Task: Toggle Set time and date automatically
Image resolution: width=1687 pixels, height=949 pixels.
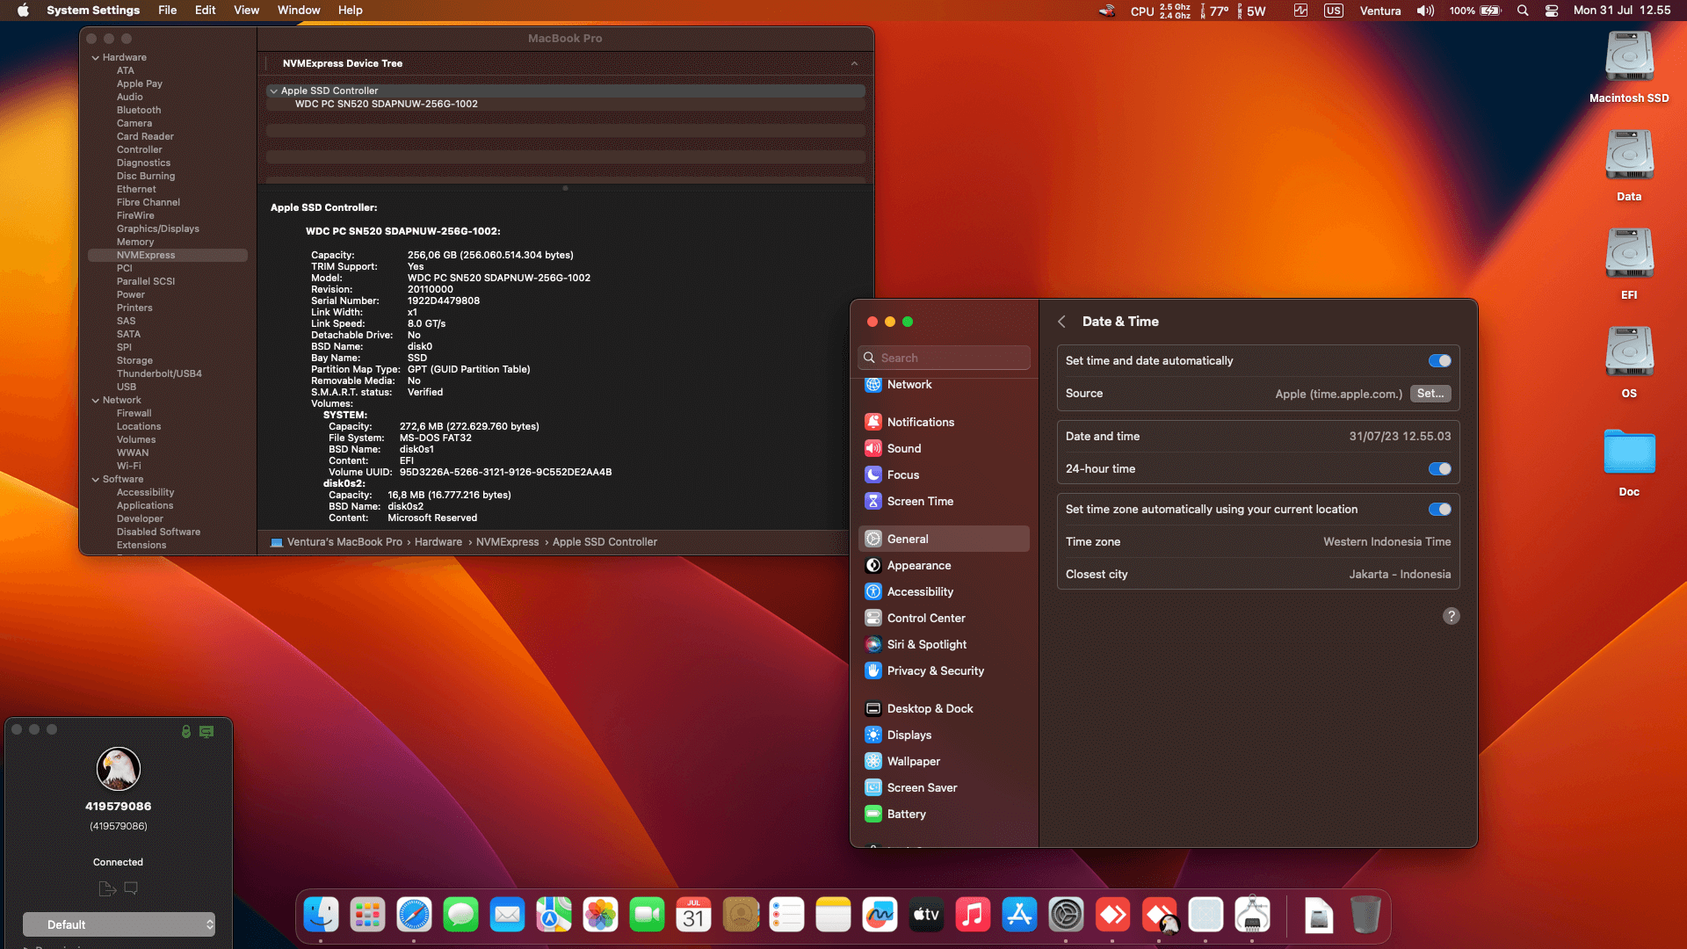Action: (x=1439, y=361)
